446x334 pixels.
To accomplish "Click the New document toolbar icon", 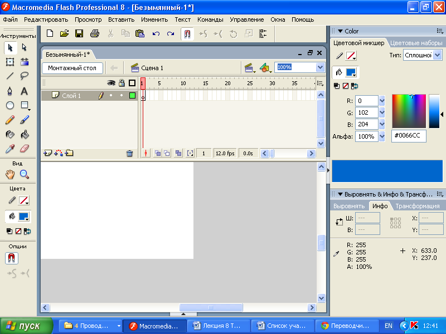I will [x=50, y=34].
